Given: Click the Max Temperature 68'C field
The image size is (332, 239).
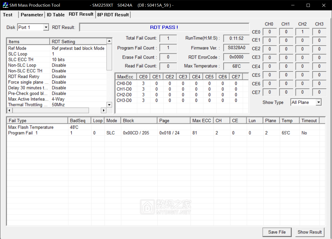Looking at the screenshot, I should tap(237, 66).
